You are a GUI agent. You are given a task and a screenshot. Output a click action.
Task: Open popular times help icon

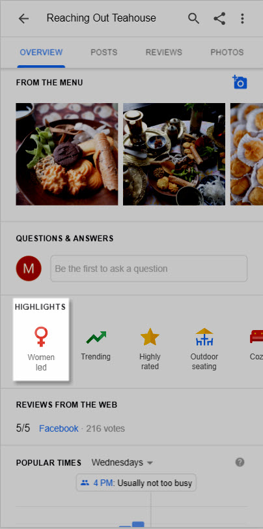[x=240, y=462]
